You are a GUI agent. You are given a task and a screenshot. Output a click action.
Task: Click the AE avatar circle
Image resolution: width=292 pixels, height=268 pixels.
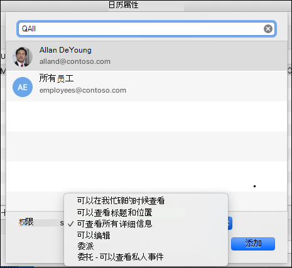click(23, 87)
